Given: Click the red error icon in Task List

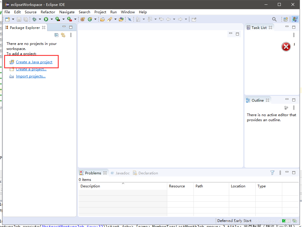Looking at the screenshot, I should tap(286, 46).
